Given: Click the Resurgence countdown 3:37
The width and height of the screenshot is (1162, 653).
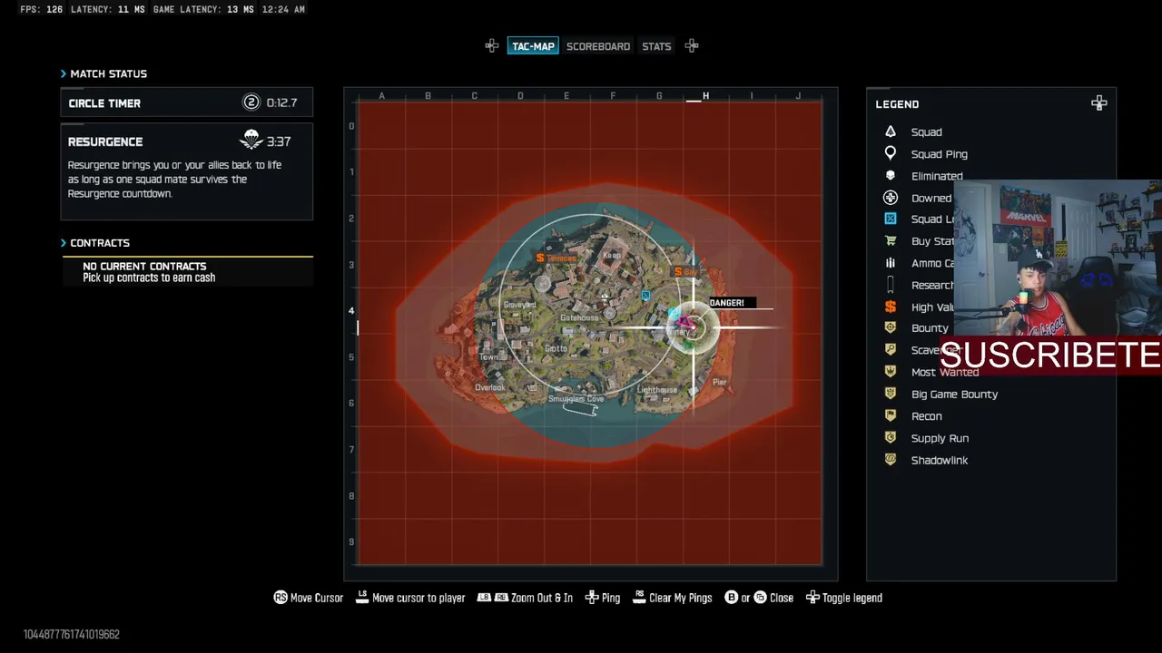Looking at the screenshot, I should [x=279, y=141].
